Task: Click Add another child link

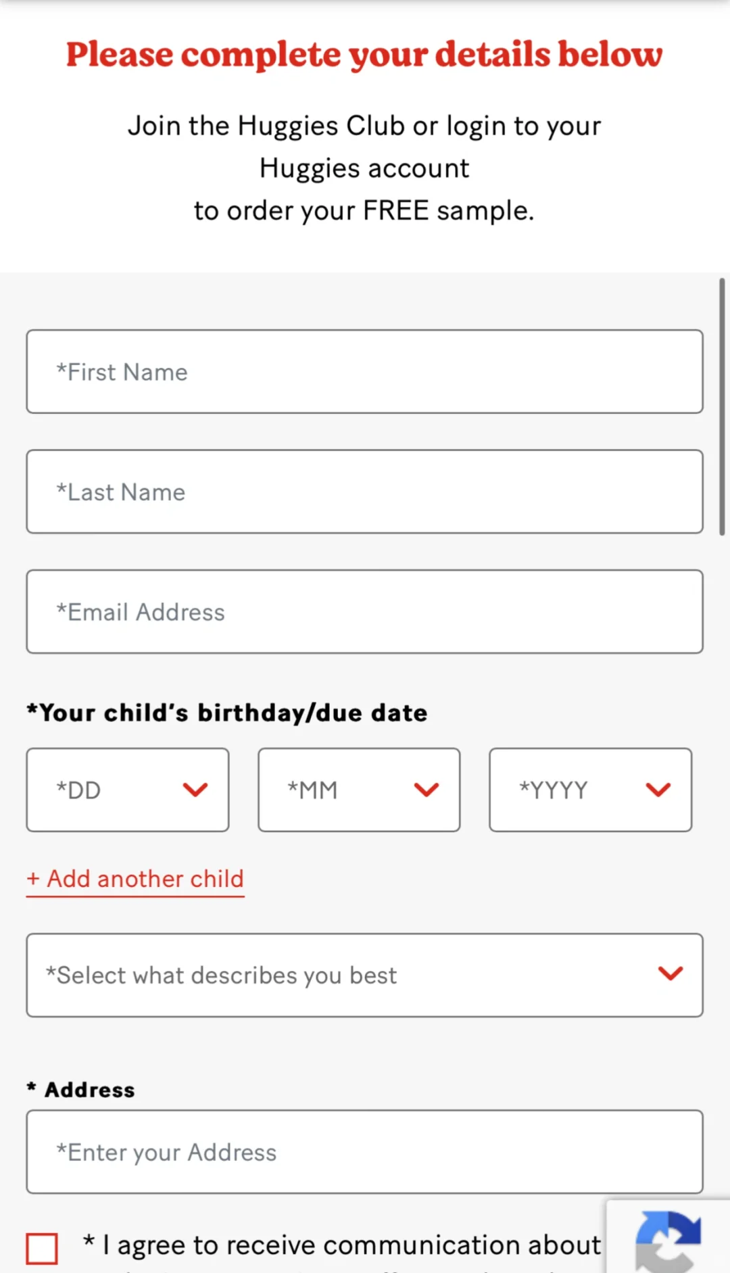Action: (x=135, y=880)
